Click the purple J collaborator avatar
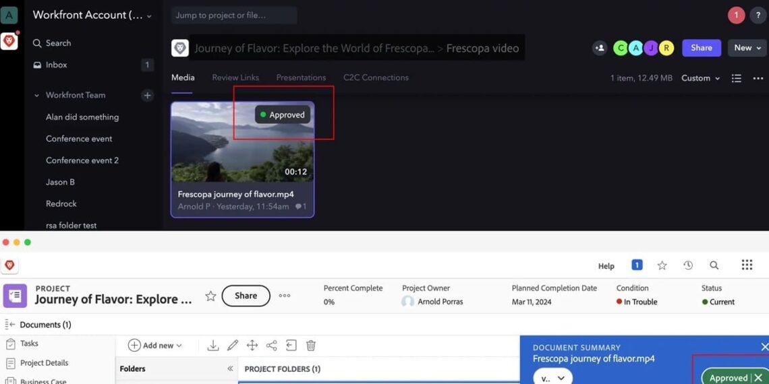The height and width of the screenshot is (384, 769). pos(652,48)
